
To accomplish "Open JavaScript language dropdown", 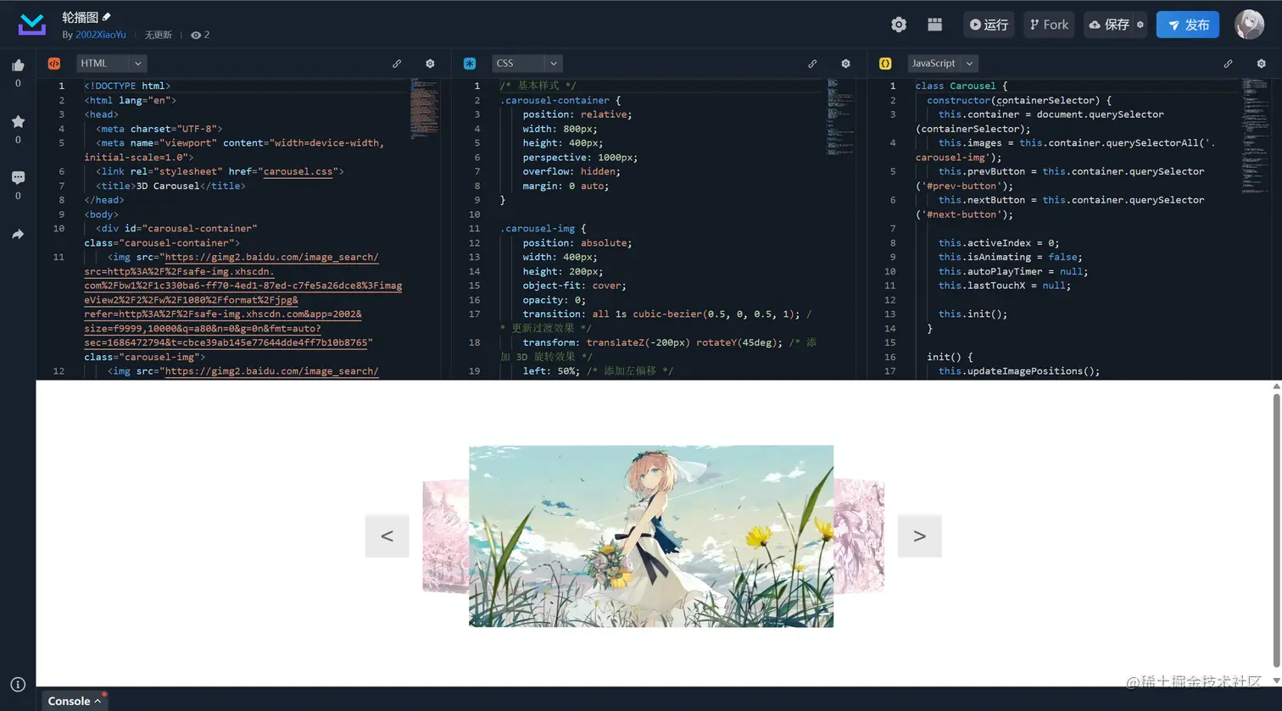I will pyautogui.click(x=942, y=64).
